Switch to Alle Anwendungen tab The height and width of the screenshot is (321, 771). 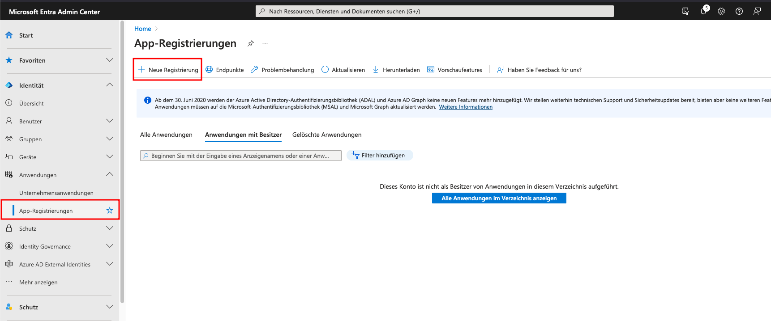(x=166, y=135)
